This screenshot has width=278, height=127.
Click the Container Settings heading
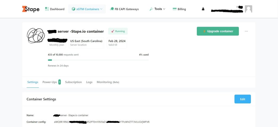click(41, 99)
